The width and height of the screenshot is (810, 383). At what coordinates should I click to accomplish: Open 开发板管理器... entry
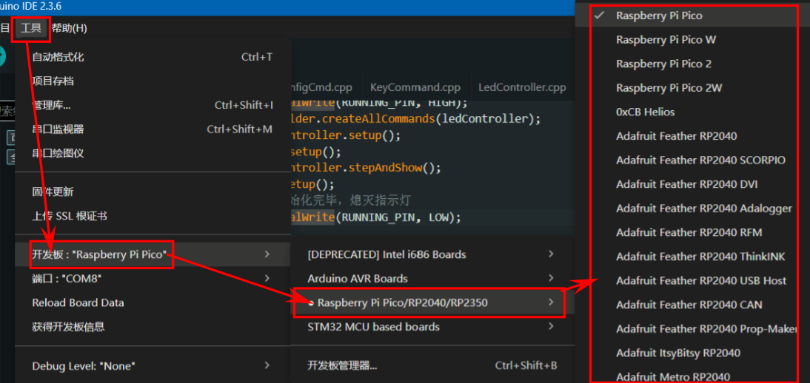(432, 366)
